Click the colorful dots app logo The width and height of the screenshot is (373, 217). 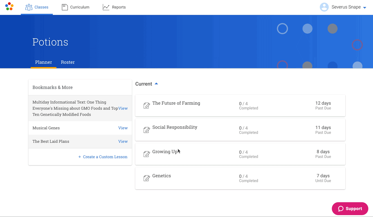[x=9, y=7]
